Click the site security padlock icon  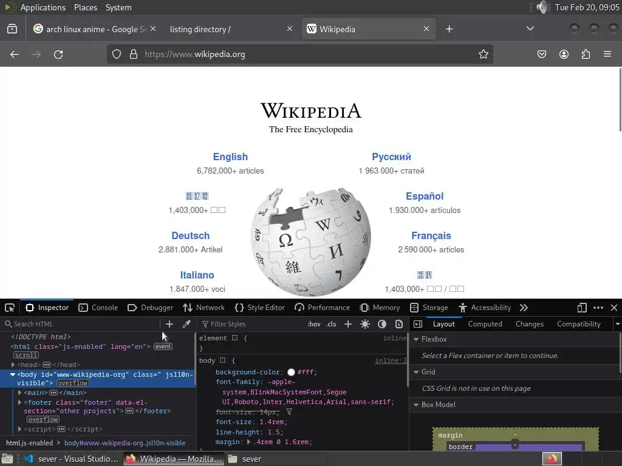(x=134, y=54)
